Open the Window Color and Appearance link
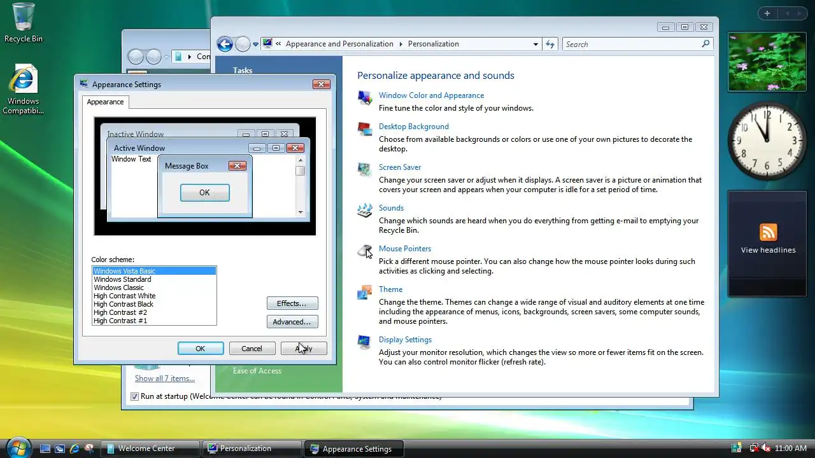 click(x=431, y=95)
